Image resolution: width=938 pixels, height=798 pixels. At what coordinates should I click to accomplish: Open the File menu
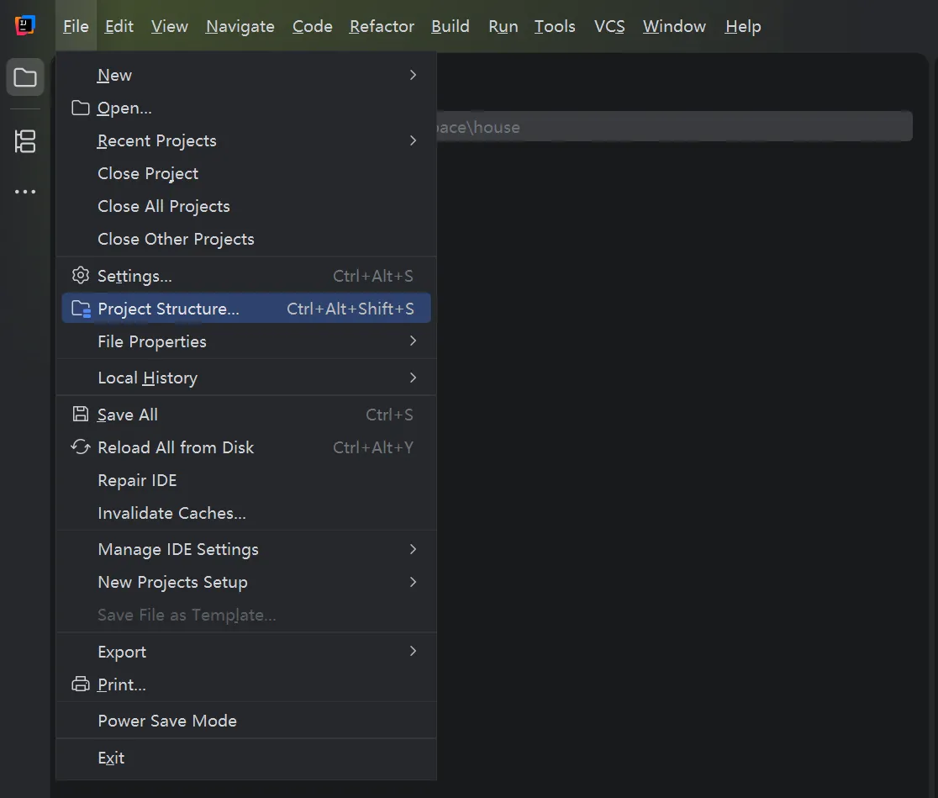point(76,26)
